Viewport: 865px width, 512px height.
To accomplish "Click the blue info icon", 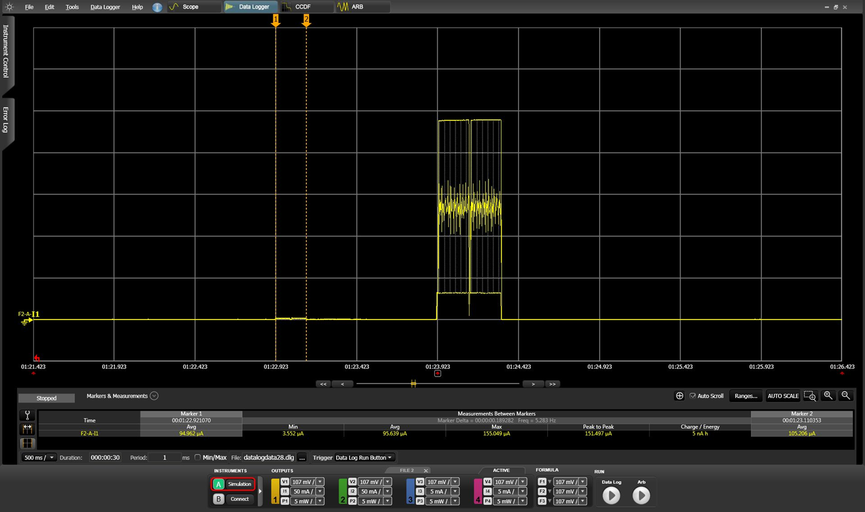I will [157, 7].
